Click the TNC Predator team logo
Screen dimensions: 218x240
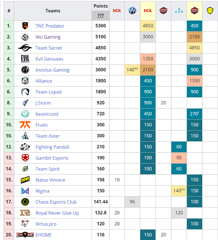point(25,26)
